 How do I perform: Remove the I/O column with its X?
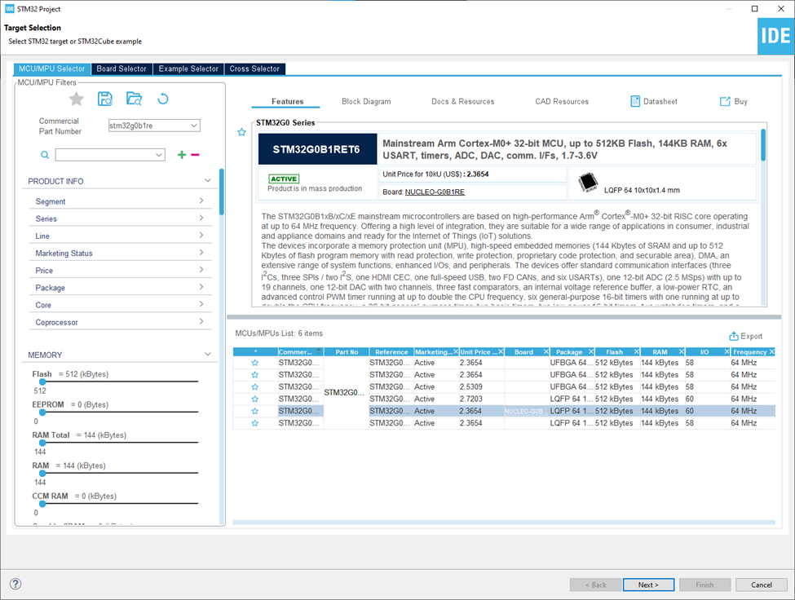click(x=727, y=351)
